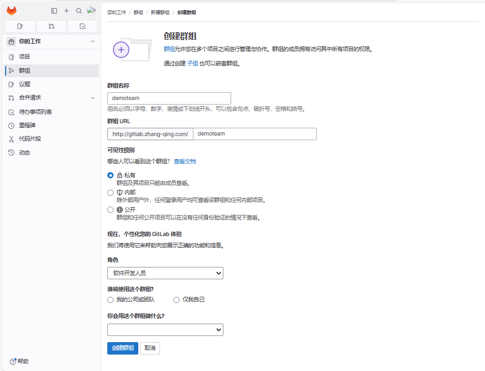Select the 内部 visibility radio button
Image resolution: width=485 pixels, height=371 pixels.
point(110,192)
